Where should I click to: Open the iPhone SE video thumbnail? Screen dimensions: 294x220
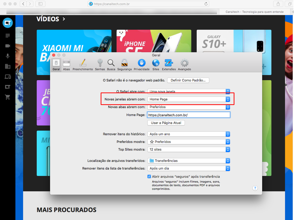[x=154, y=41]
